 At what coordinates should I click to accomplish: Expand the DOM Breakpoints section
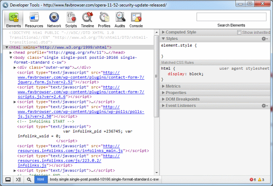(x=183, y=99)
